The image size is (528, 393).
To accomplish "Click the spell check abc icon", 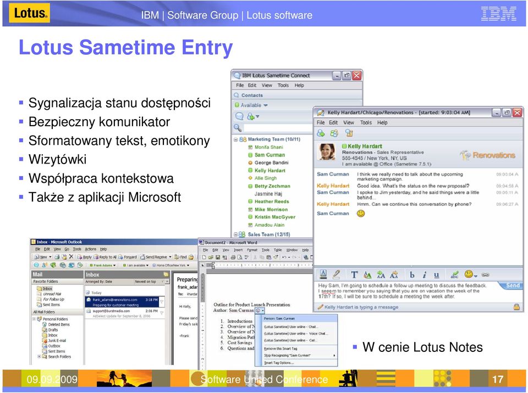I will coord(455,274).
